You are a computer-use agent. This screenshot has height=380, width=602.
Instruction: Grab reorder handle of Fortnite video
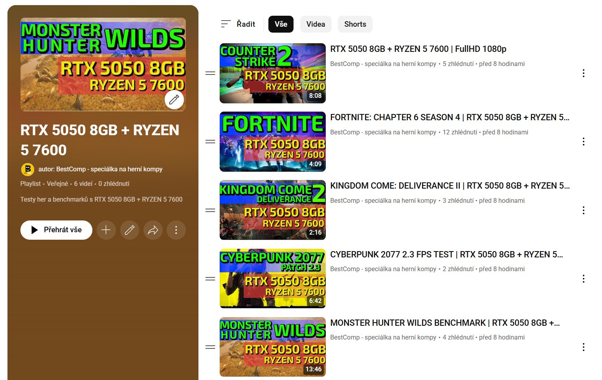pyautogui.click(x=210, y=141)
